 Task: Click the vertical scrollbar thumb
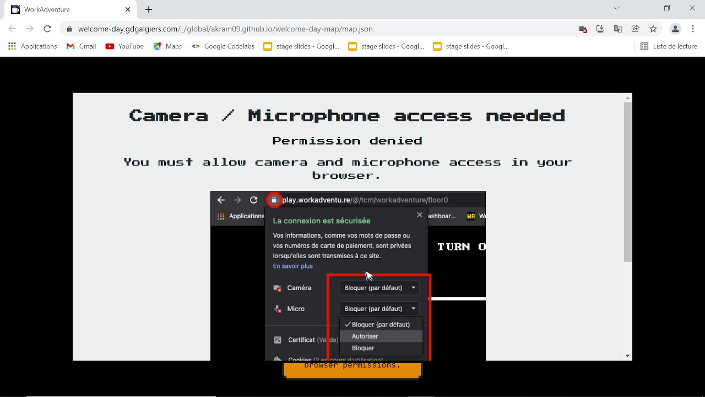coord(627,182)
